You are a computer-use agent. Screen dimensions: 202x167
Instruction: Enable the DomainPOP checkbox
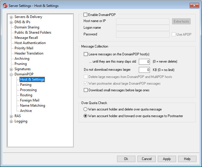(86, 14)
